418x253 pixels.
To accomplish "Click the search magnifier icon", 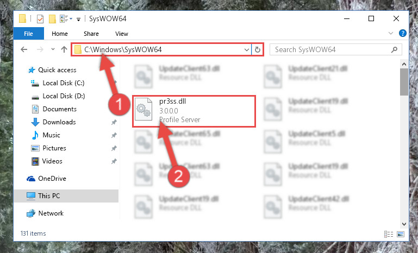I will [394, 49].
